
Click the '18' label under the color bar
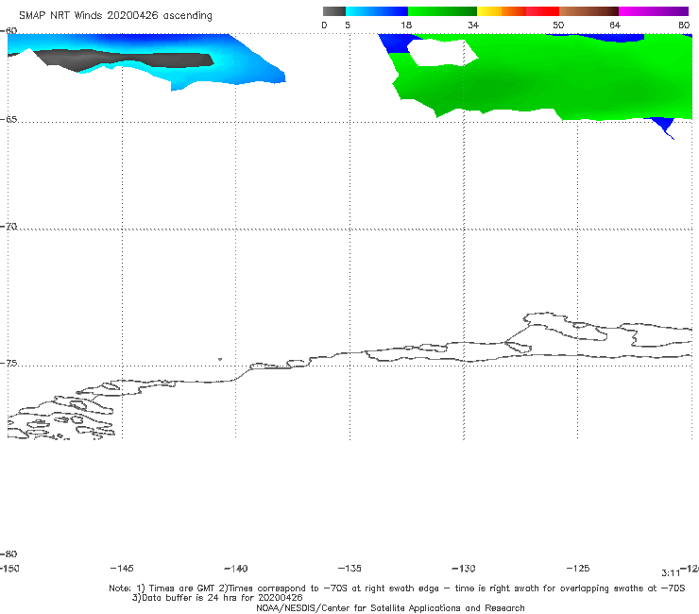(x=406, y=26)
